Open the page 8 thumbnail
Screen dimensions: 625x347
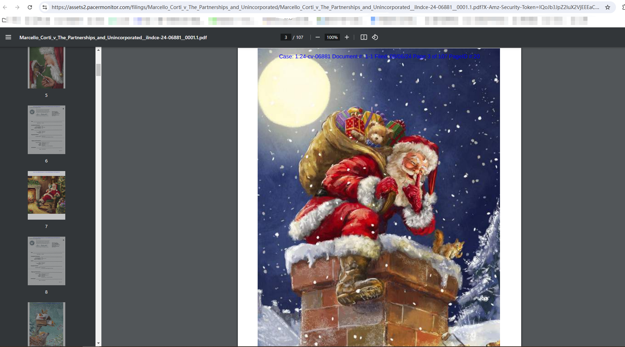click(x=47, y=261)
